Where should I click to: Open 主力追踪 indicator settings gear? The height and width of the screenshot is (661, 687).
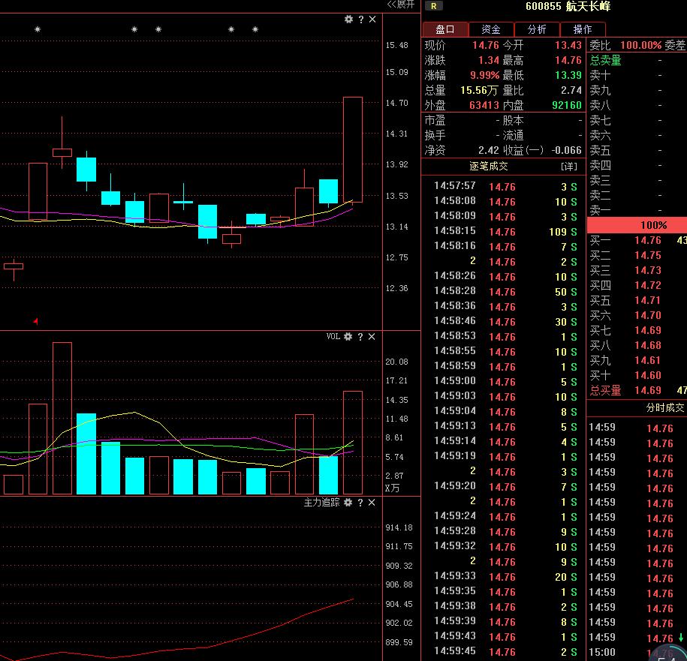[348, 502]
